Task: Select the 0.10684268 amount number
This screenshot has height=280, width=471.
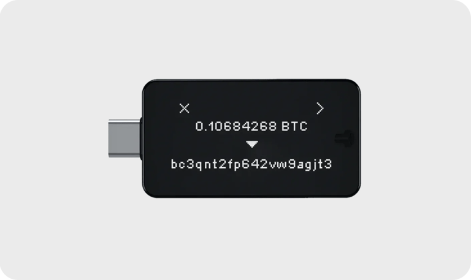Action: [235, 126]
